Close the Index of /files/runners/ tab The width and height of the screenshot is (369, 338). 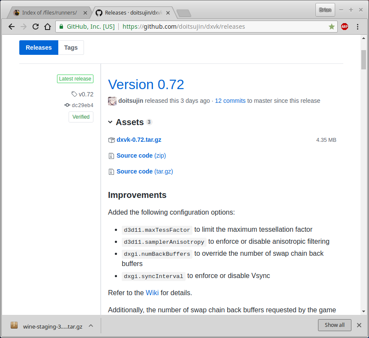[85, 13]
